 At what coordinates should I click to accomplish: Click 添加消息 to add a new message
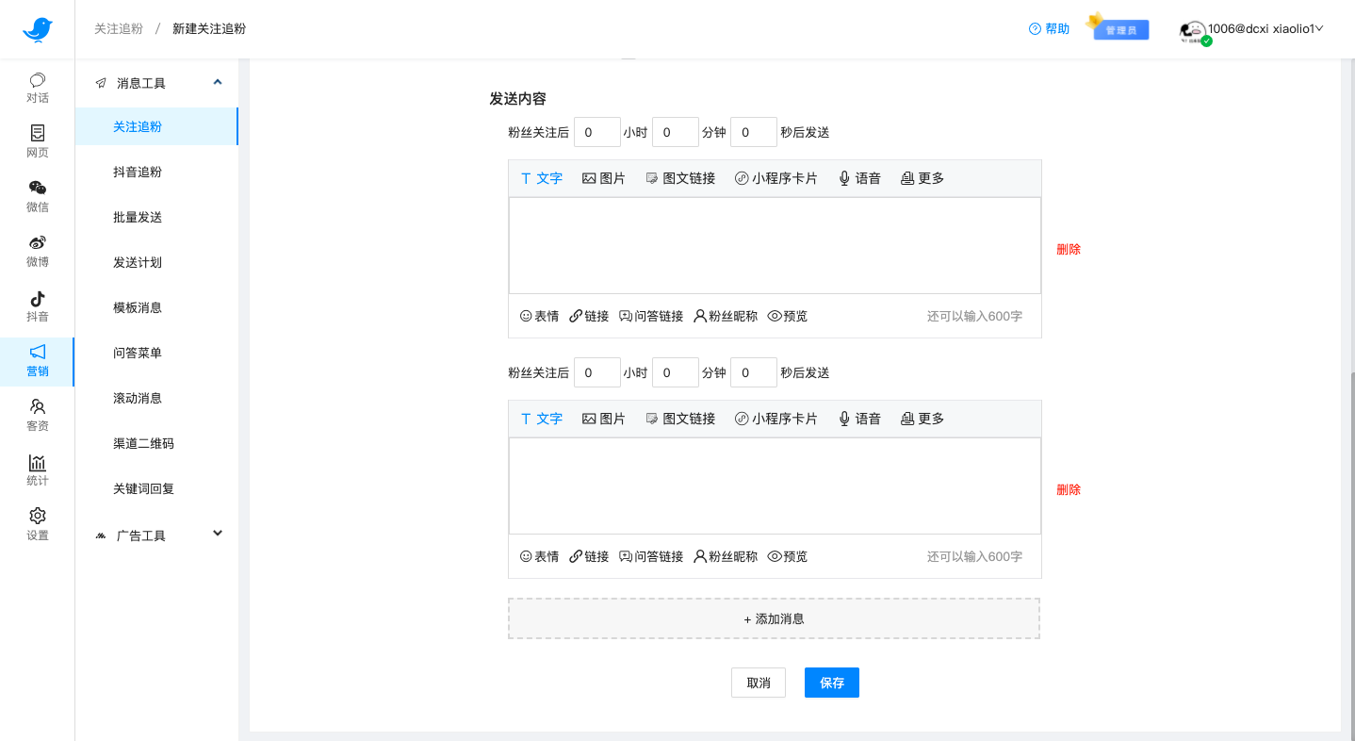(x=773, y=618)
